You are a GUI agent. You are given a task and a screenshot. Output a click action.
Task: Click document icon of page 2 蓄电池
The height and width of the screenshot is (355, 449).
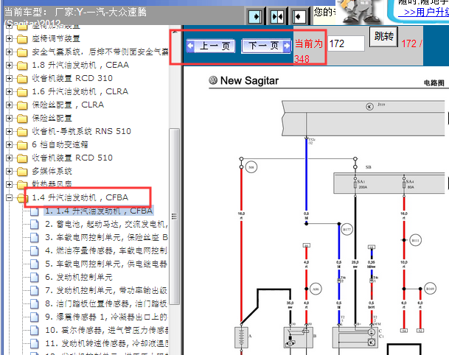[x=35, y=225]
